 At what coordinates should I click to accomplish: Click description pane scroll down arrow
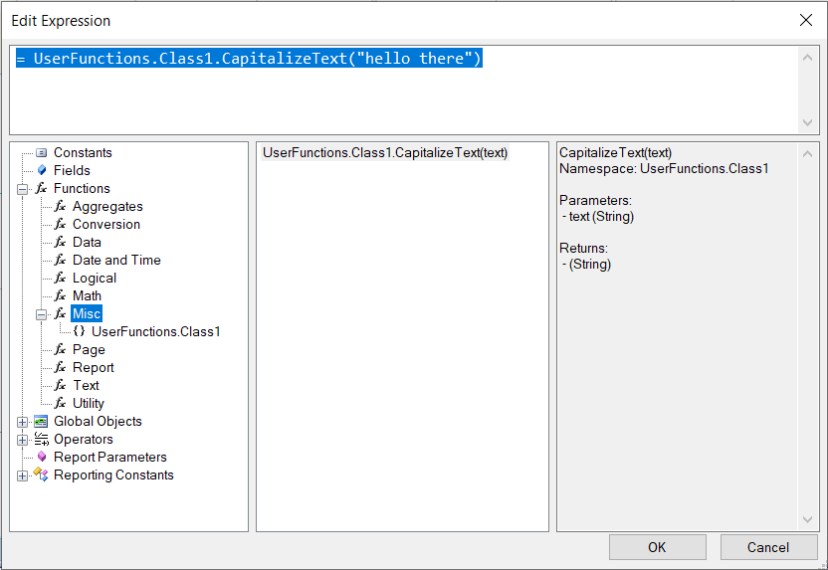(807, 519)
